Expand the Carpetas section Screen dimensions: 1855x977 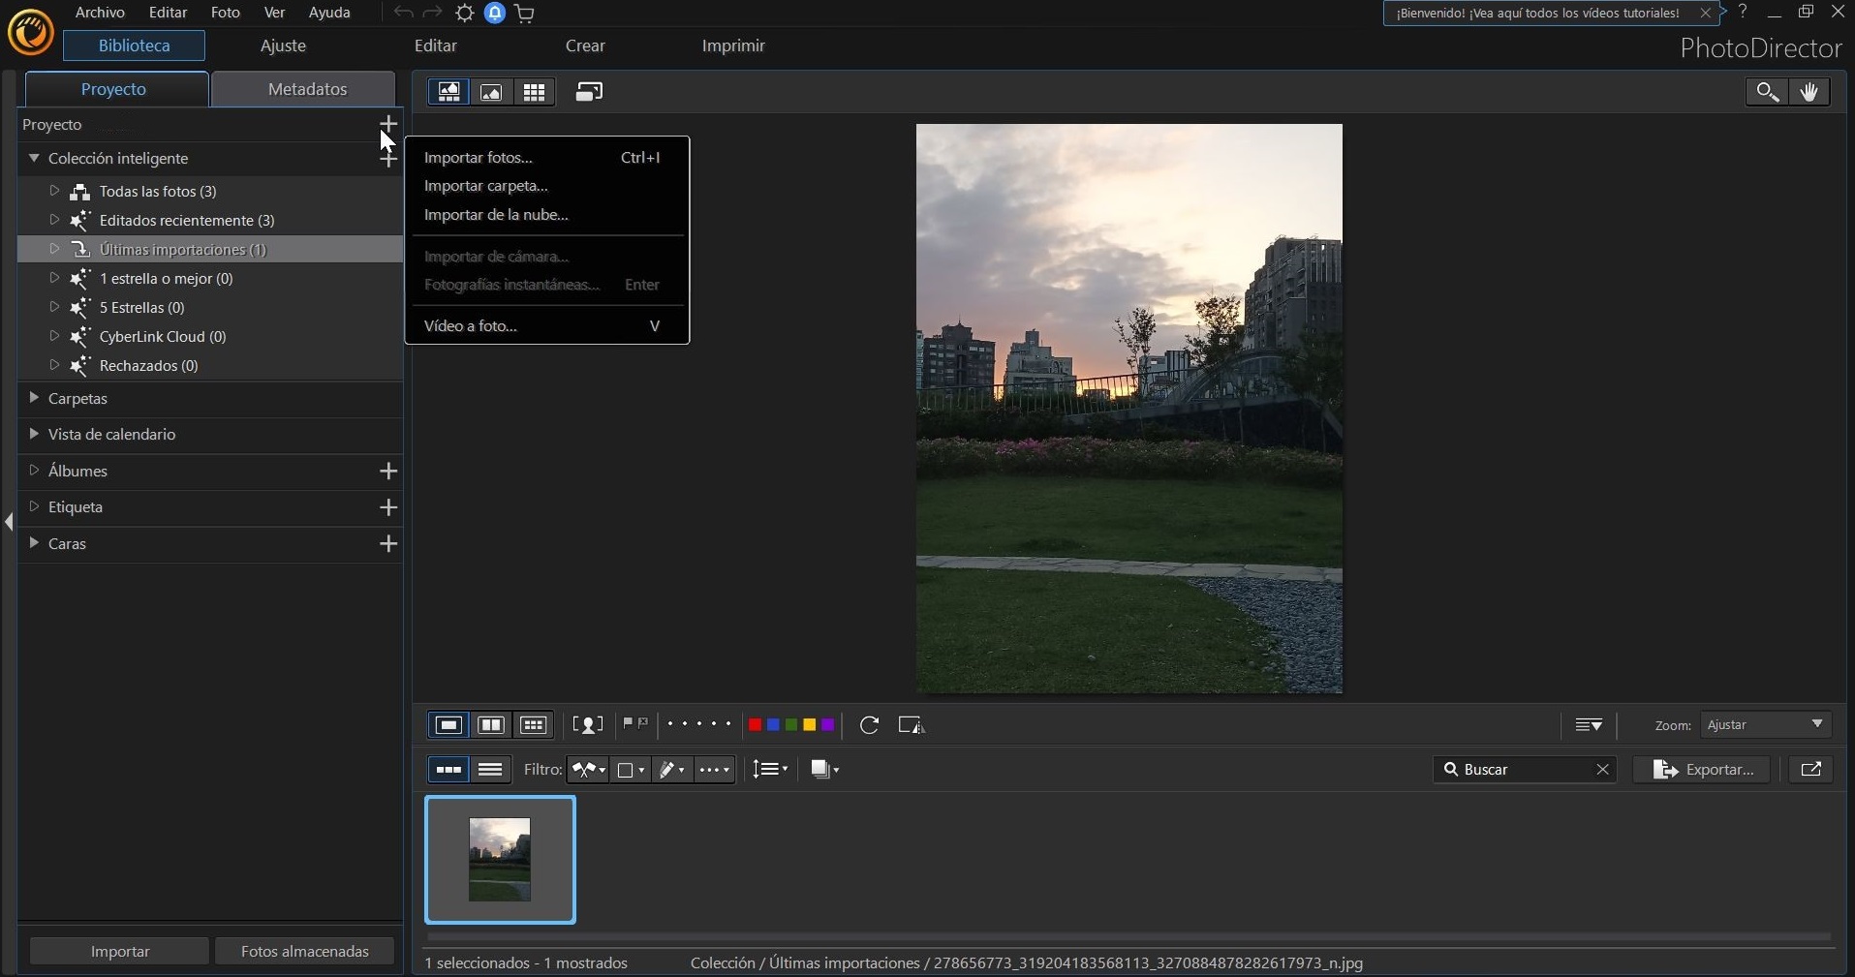(35, 398)
